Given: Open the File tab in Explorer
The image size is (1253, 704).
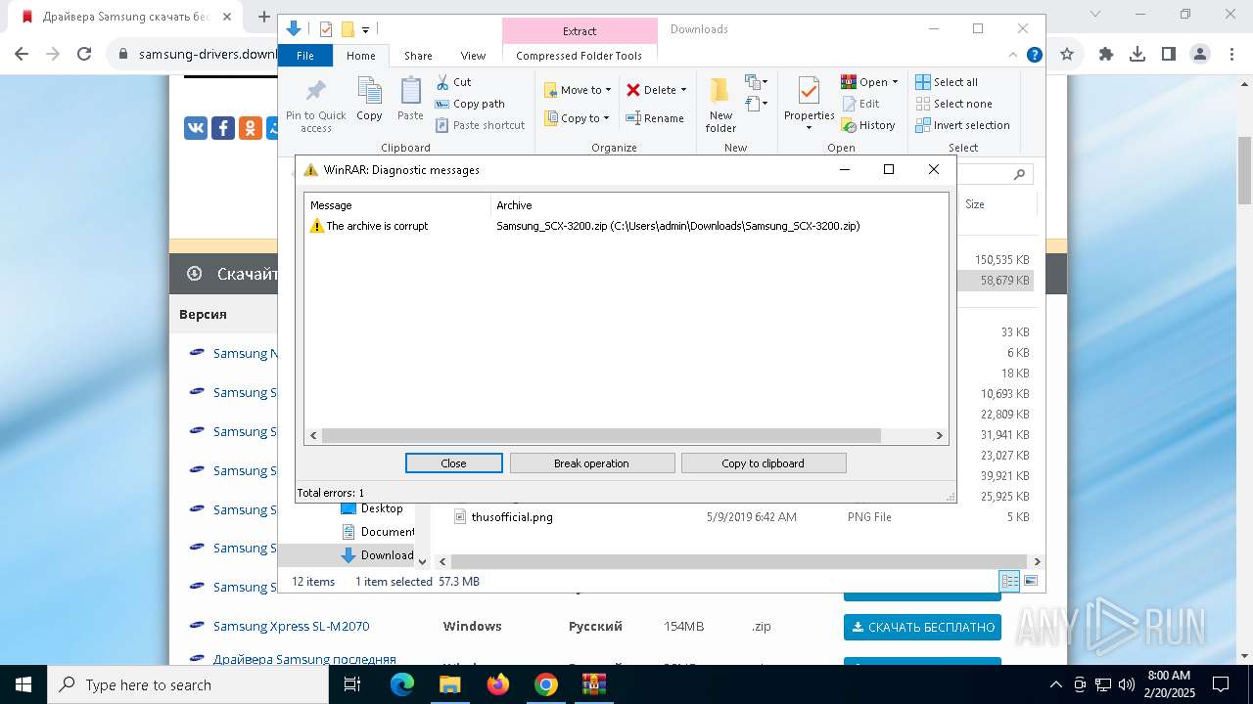Looking at the screenshot, I should point(305,56).
